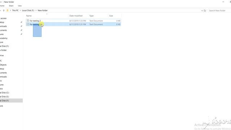
Task: Open Local Disk (E:) in sidebar
Action: [x=5, y=97]
